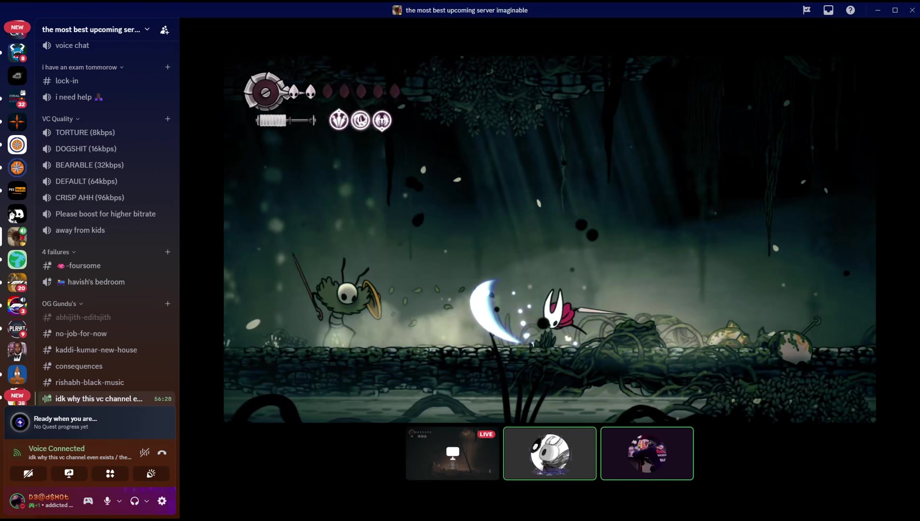Open the Inbox icon in title bar
This screenshot has height=521, width=920.
tap(828, 10)
